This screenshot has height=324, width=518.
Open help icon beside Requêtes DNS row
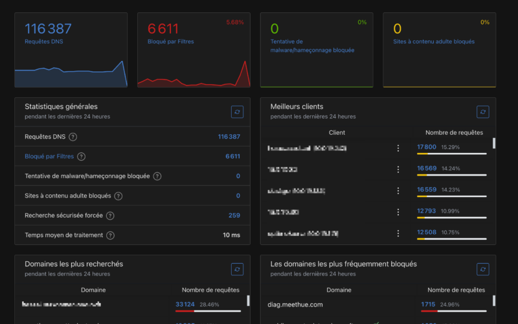click(73, 137)
